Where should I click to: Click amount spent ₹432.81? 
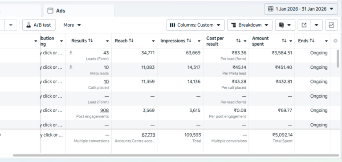(284, 82)
